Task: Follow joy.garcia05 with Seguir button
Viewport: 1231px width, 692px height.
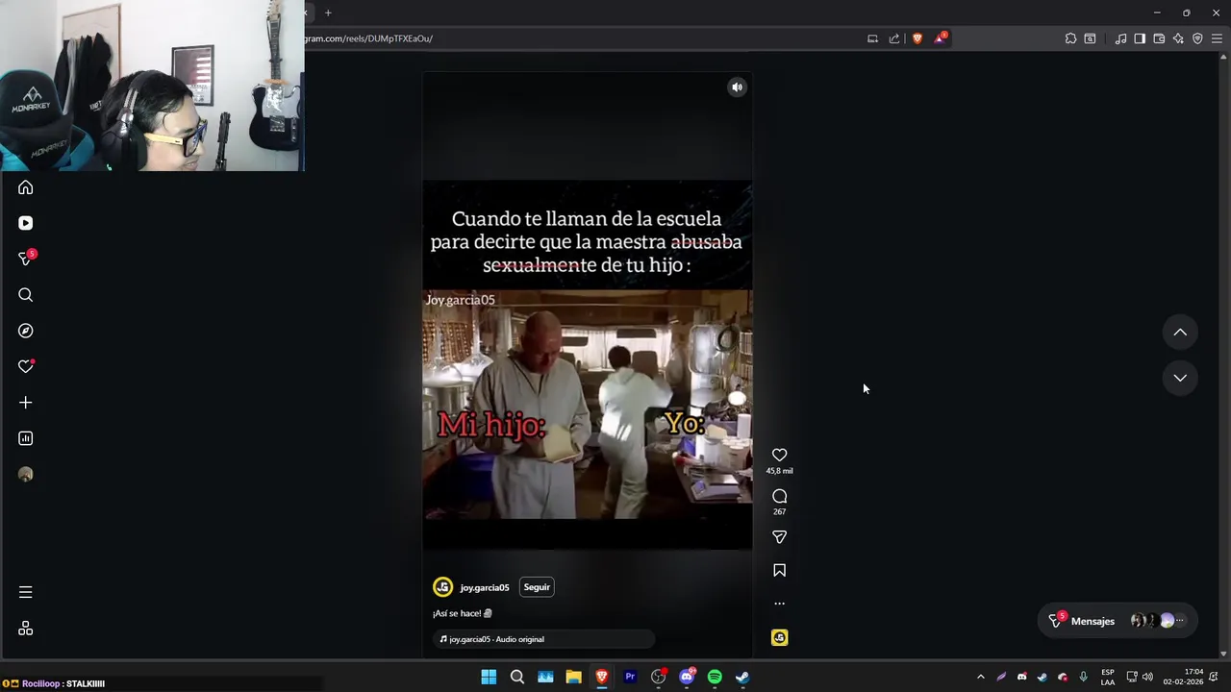Action: pos(537,587)
